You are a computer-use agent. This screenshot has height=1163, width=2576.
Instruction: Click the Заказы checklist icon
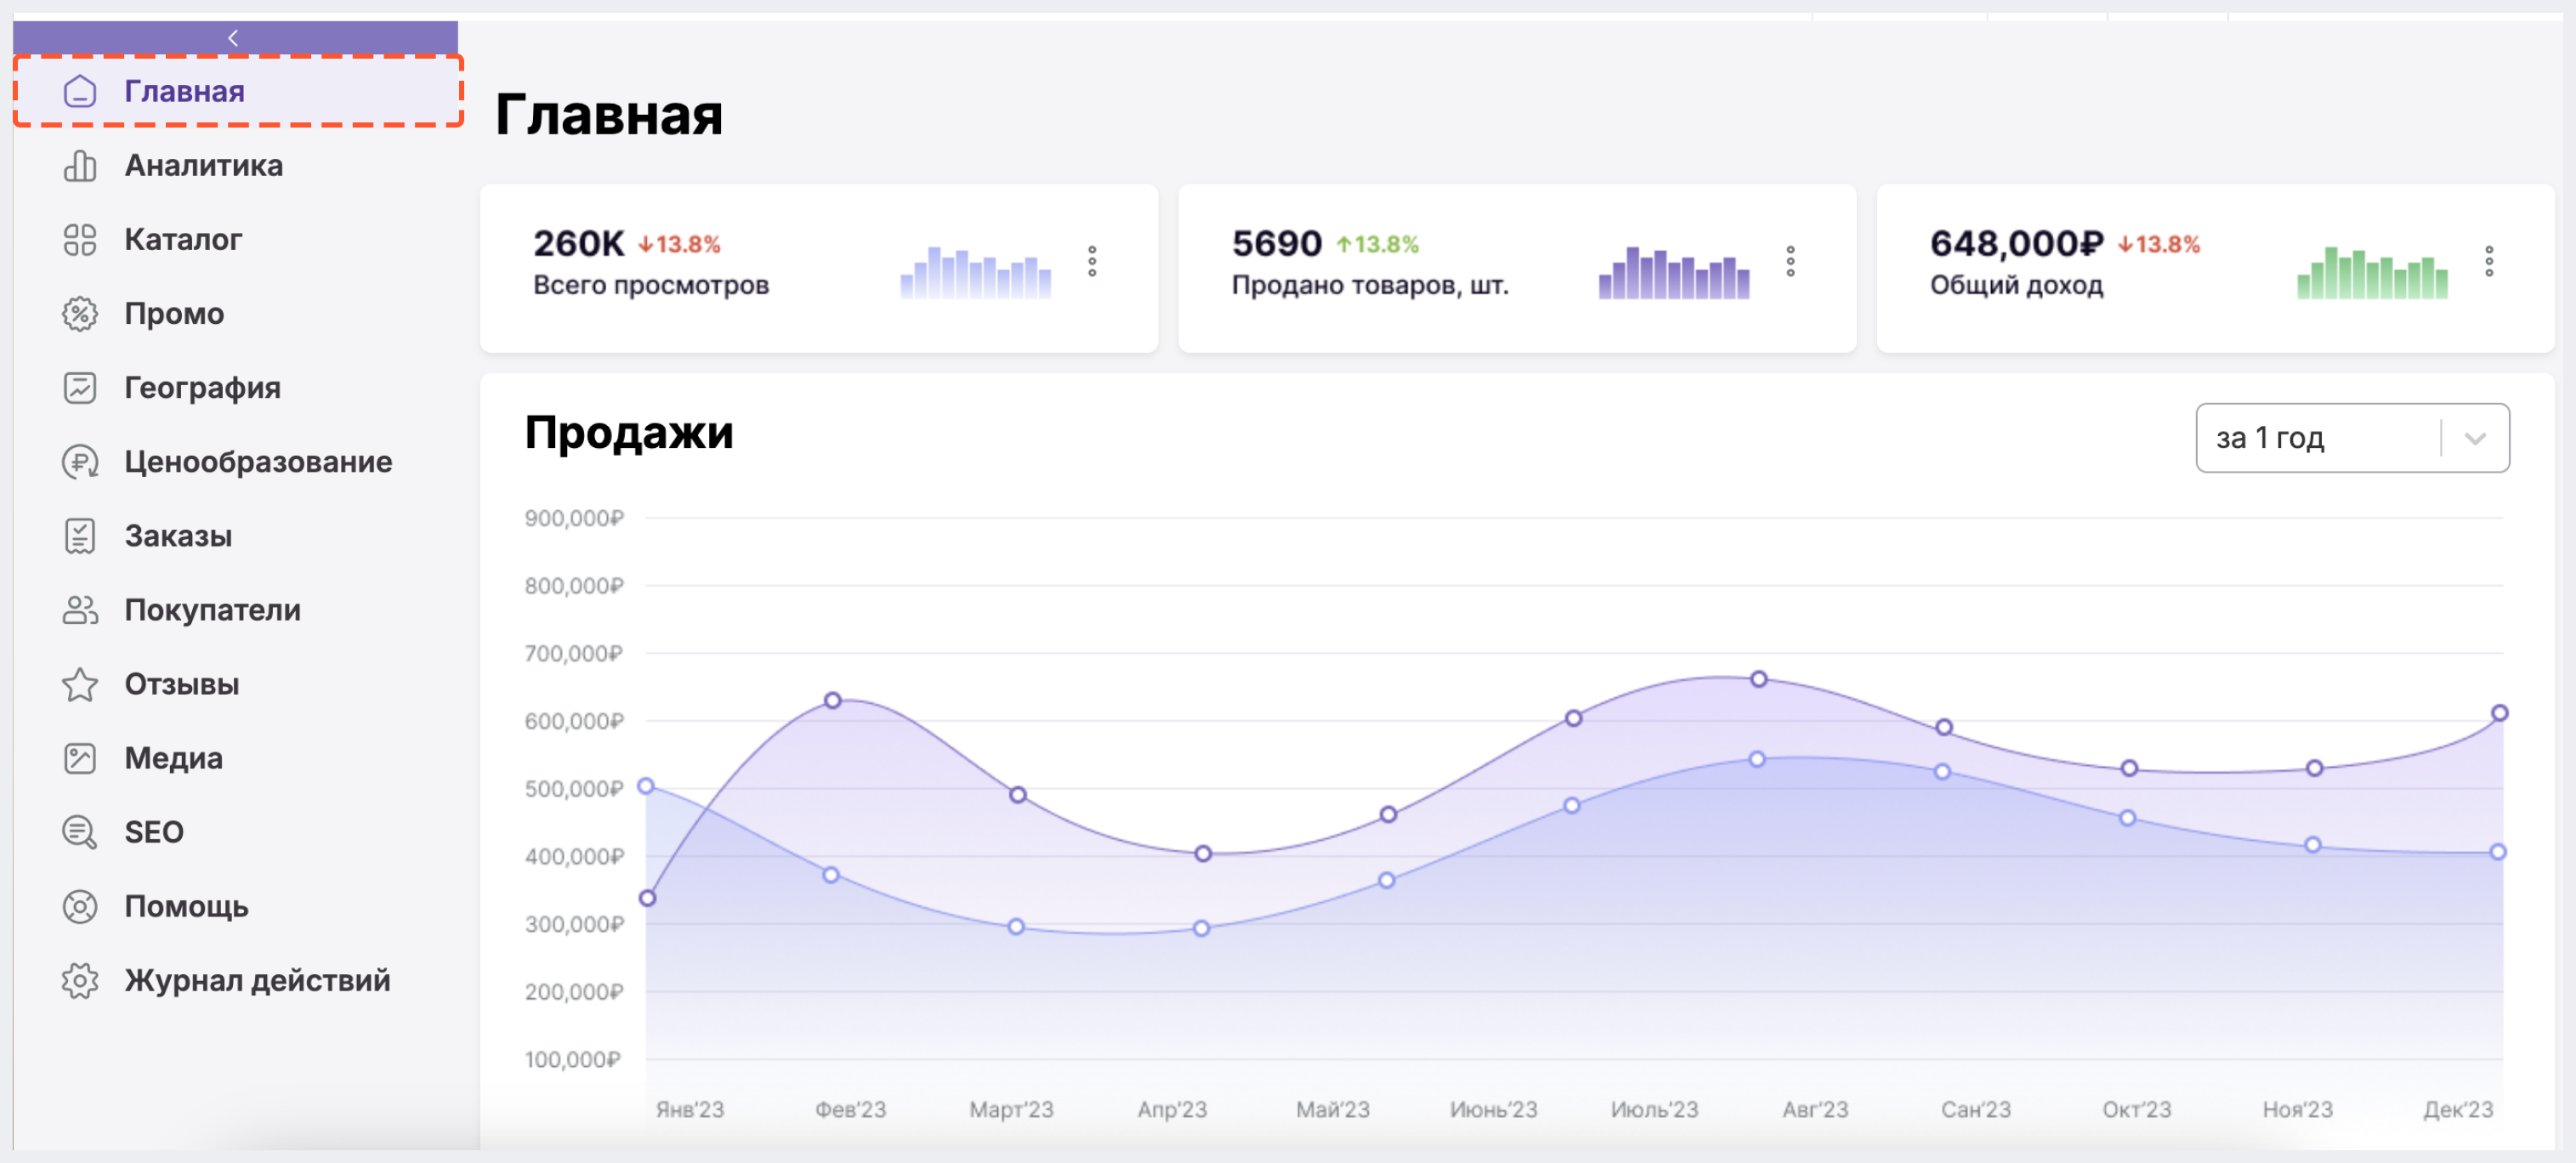[x=80, y=535]
